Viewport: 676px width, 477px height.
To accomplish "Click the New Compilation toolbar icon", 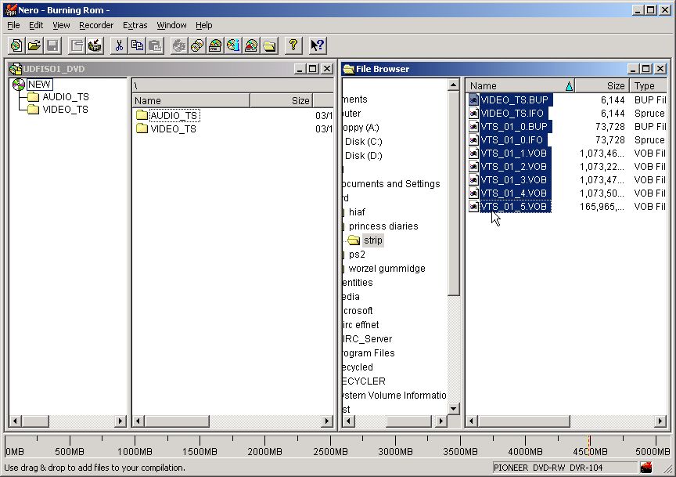I will pos(16,45).
